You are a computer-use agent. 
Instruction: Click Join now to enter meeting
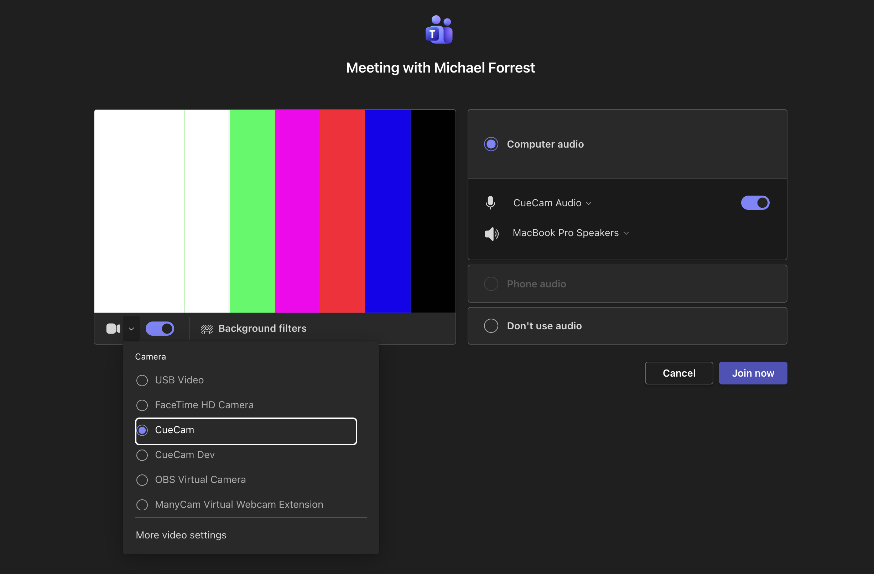pyautogui.click(x=753, y=373)
